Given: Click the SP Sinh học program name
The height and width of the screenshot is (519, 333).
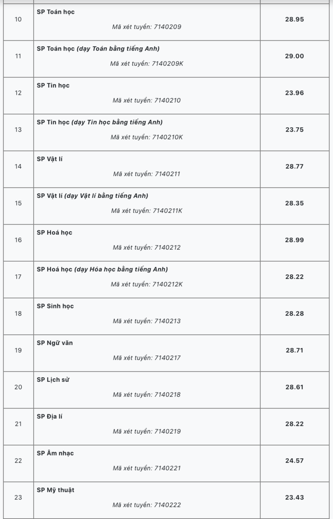Looking at the screenshot, I should tap(55, 306).
